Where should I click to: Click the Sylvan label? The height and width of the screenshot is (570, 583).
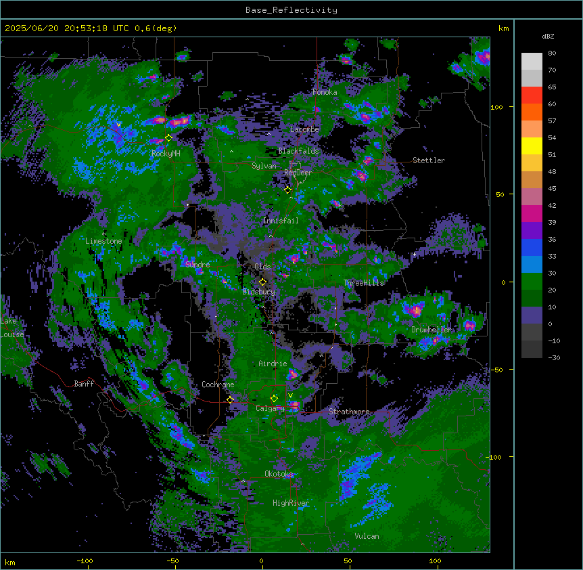264,166
